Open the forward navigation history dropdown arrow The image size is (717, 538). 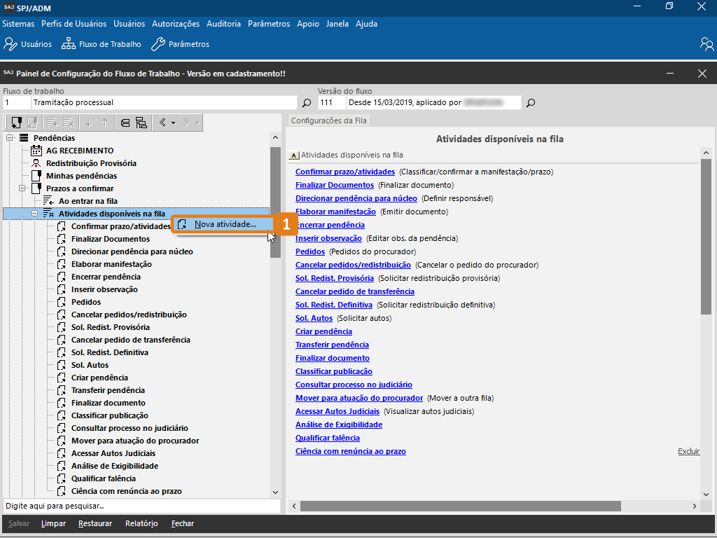(x=197, y=123)
